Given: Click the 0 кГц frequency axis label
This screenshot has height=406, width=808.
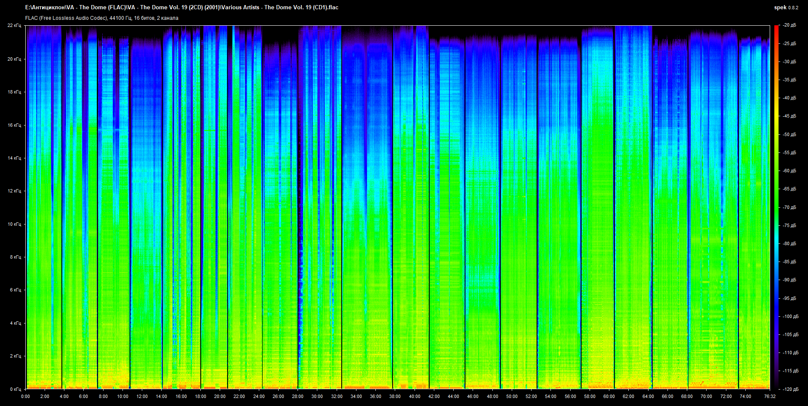Looking at the screenshot, I should 15,389.
